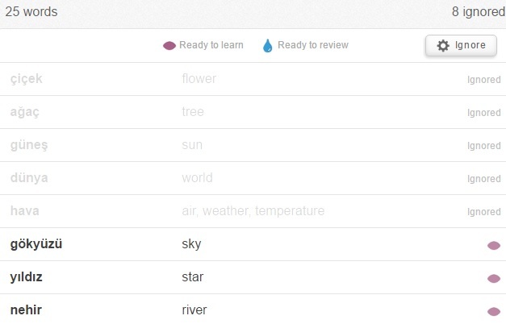Click Ignored label on hava row
Image resolution: width=506 pixels, height=324 pixels.
pyautogui.click(x=484, y=212)
